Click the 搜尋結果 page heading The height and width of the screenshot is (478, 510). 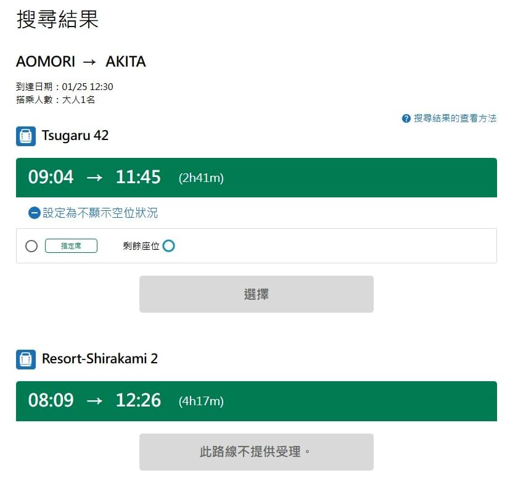(x=57, y=19)
